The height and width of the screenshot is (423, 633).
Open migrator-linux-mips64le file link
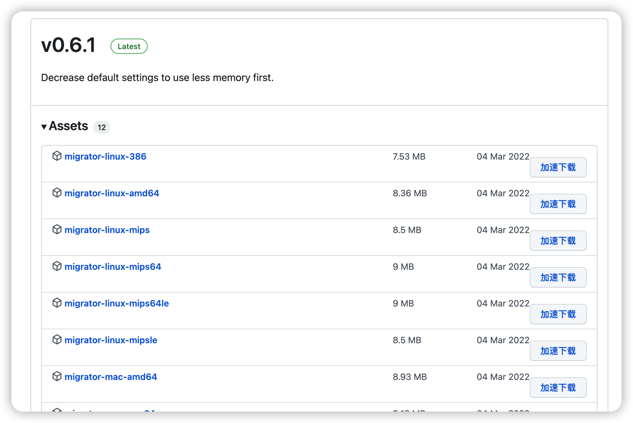click(x=117, y=303)
